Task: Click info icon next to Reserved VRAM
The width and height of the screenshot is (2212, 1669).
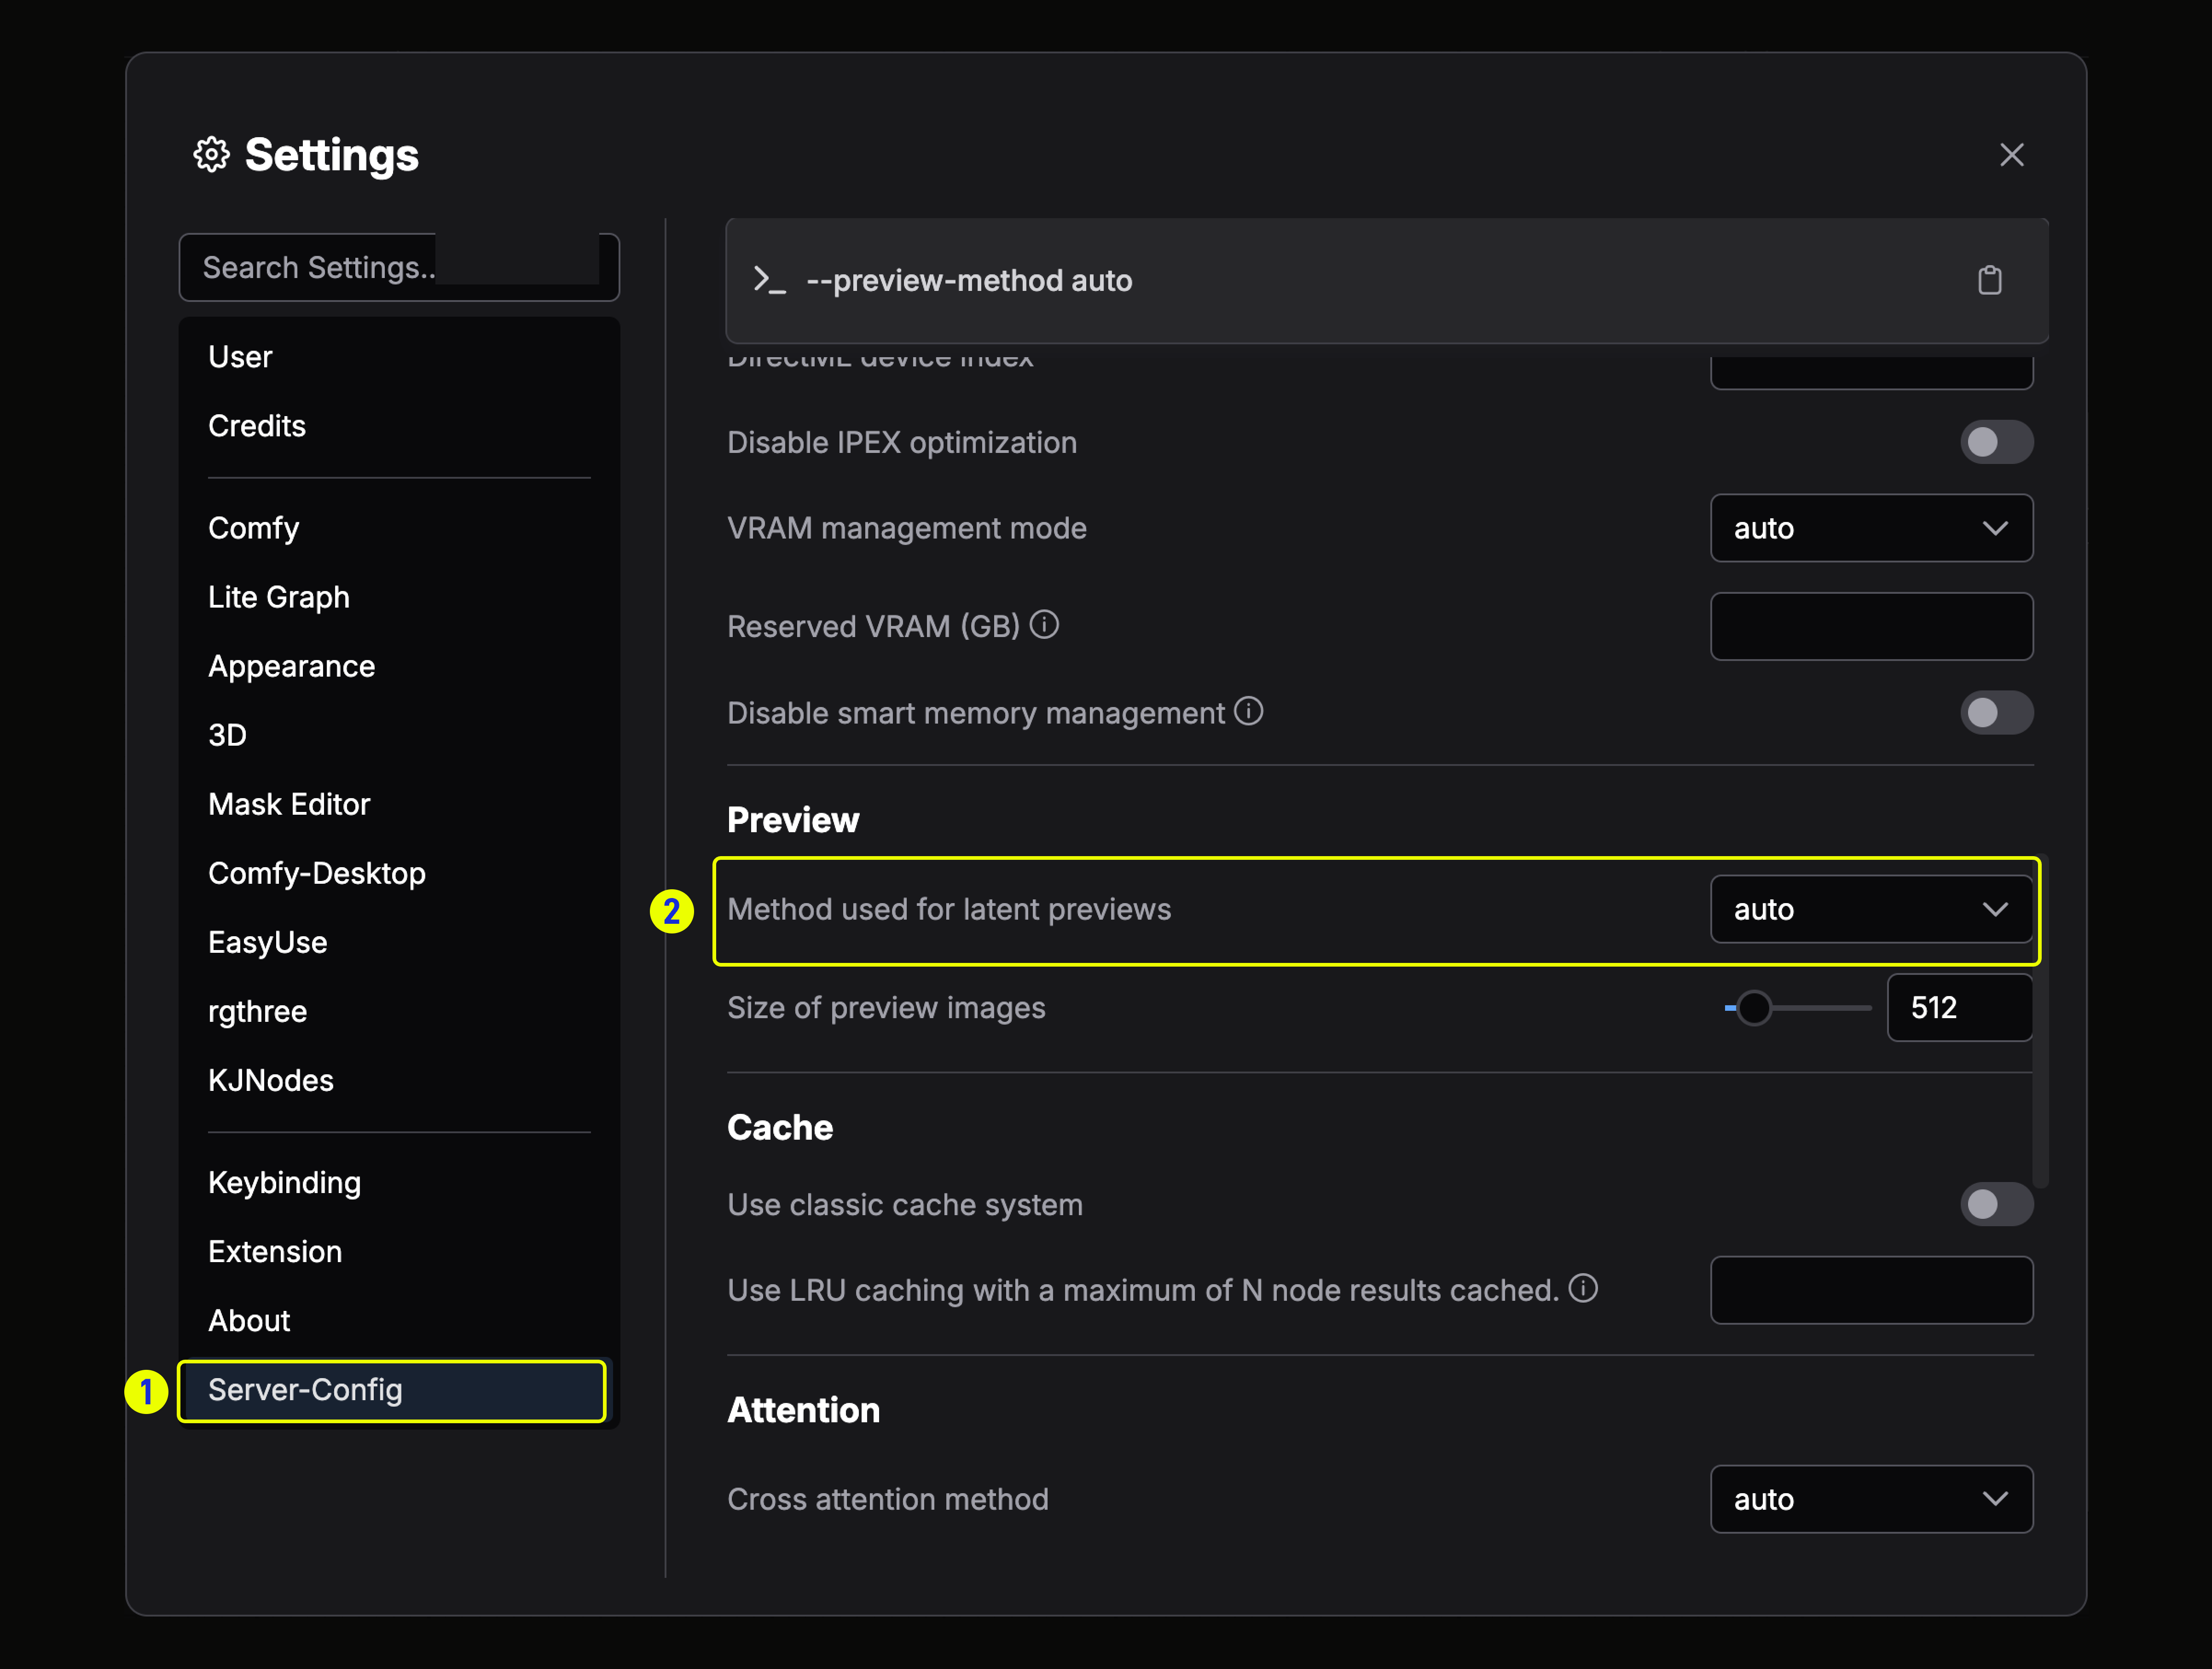Action: click(x=1044, y=625)
